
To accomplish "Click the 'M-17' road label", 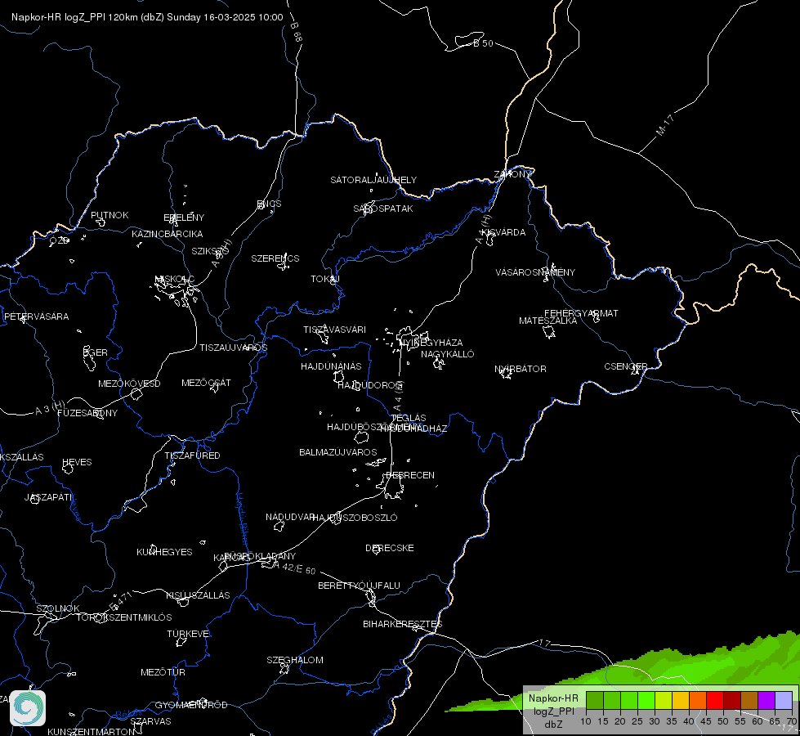I will coord(665,125).
